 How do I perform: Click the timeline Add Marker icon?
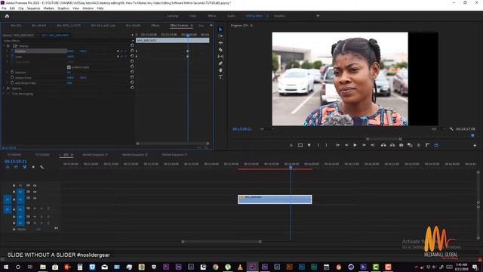point(33,167)
